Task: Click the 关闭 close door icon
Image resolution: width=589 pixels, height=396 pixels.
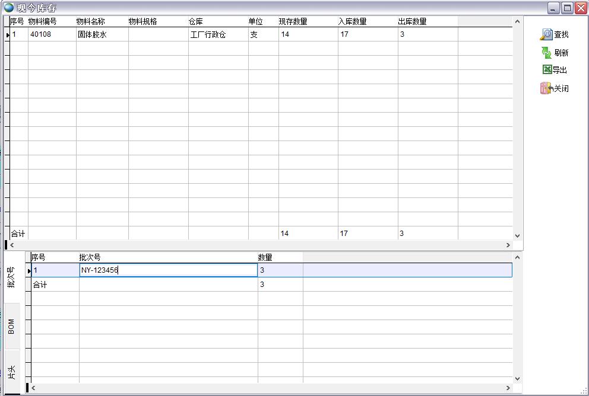Action: [546, 88]
